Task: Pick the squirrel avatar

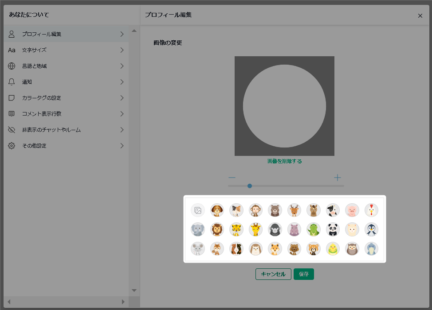Action: pos(217,249)
